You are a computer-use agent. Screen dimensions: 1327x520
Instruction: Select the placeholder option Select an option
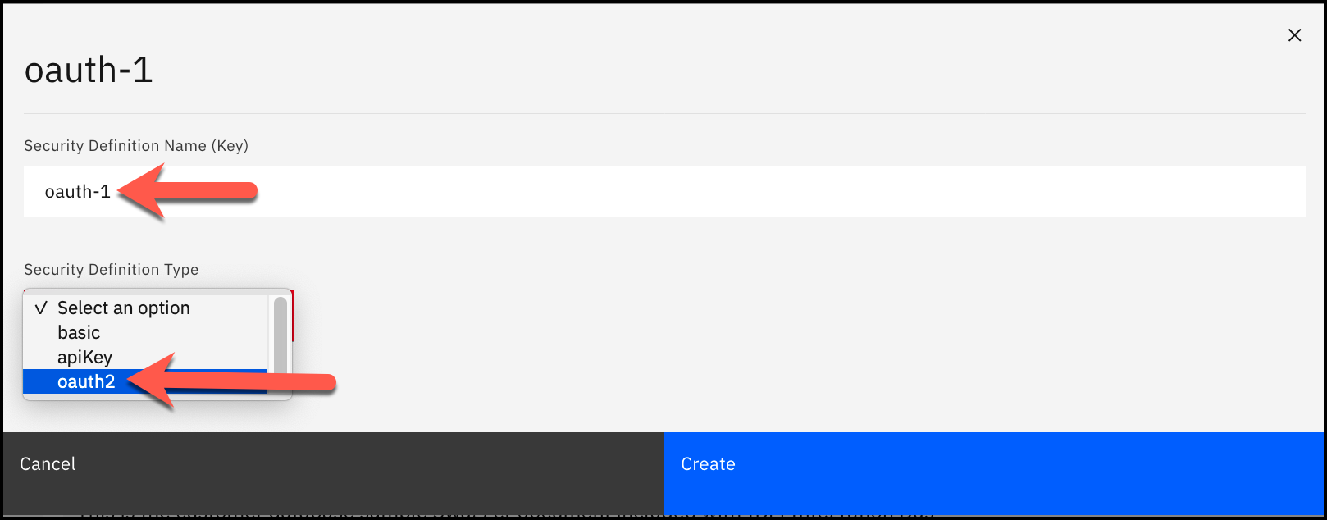123,308
